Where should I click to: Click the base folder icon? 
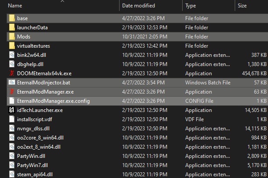[12, 18]
